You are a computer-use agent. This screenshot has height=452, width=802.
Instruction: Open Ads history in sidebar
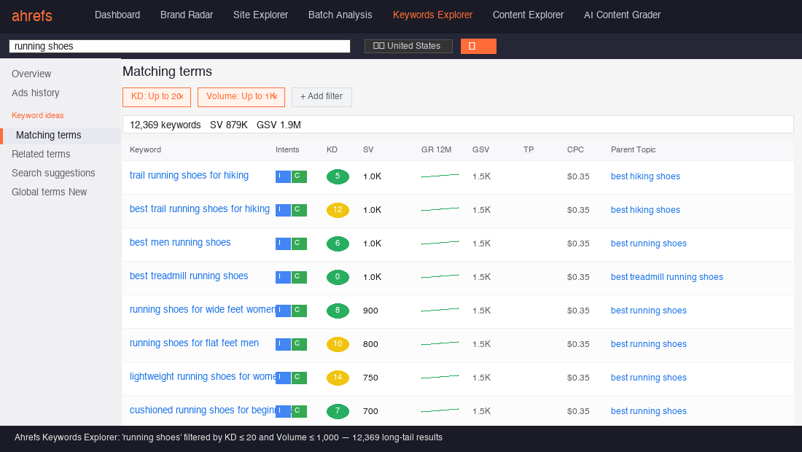pyautogui.click(x=35, y=93)
